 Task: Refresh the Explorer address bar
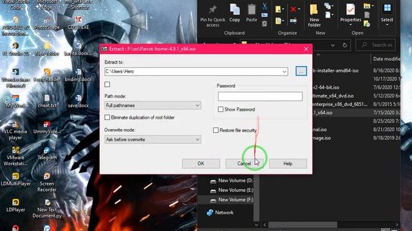coord(344,46)
